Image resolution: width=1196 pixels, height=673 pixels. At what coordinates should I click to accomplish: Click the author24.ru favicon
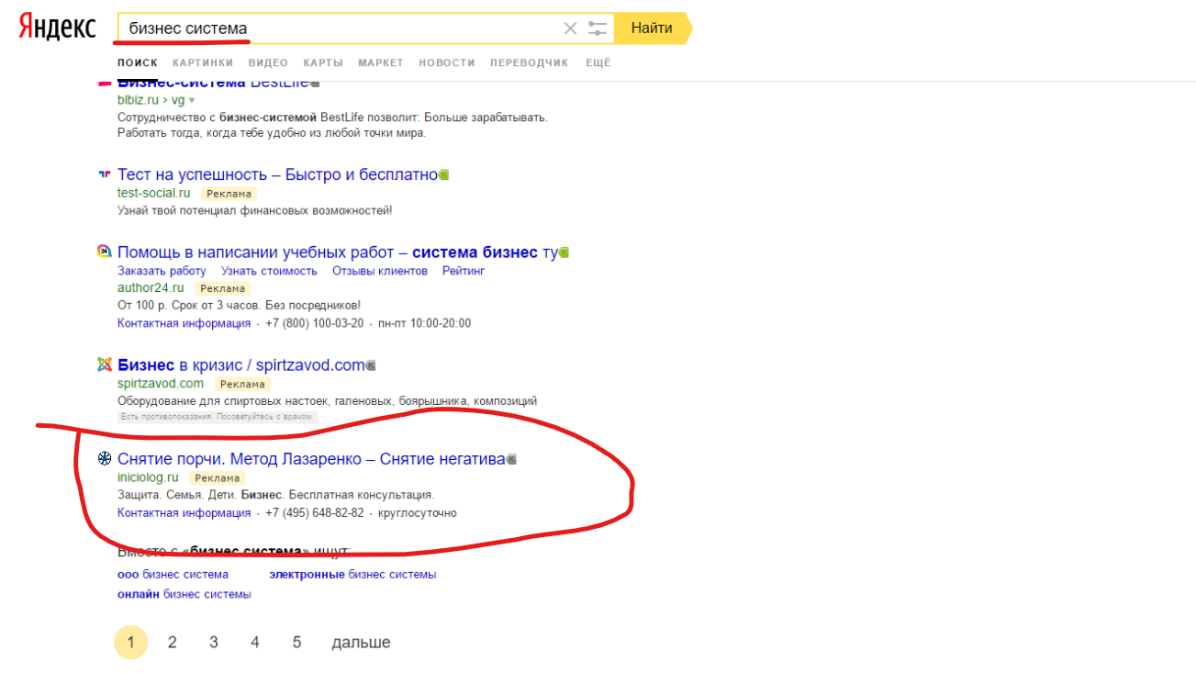(104, 251)
